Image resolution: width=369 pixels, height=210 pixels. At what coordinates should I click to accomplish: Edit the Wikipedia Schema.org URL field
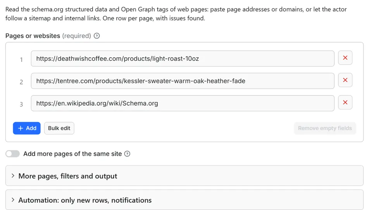pos(183,103)
